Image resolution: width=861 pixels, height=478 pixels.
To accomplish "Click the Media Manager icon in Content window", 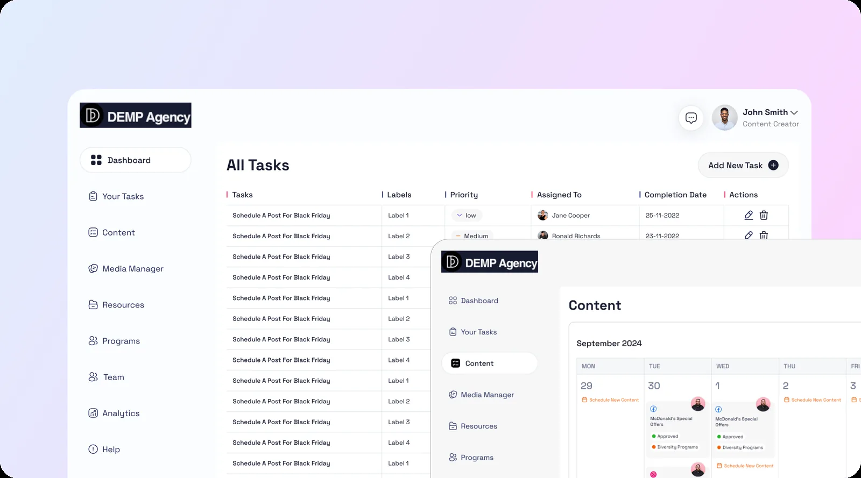I will pos(453,395).
